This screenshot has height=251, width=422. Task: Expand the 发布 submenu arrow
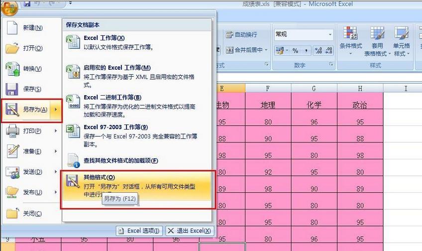click(x=56, y=192)
